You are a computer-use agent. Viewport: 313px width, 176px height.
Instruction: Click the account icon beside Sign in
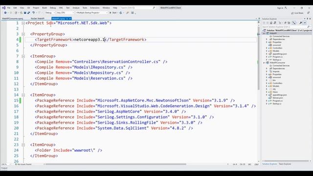coord(286,8)
